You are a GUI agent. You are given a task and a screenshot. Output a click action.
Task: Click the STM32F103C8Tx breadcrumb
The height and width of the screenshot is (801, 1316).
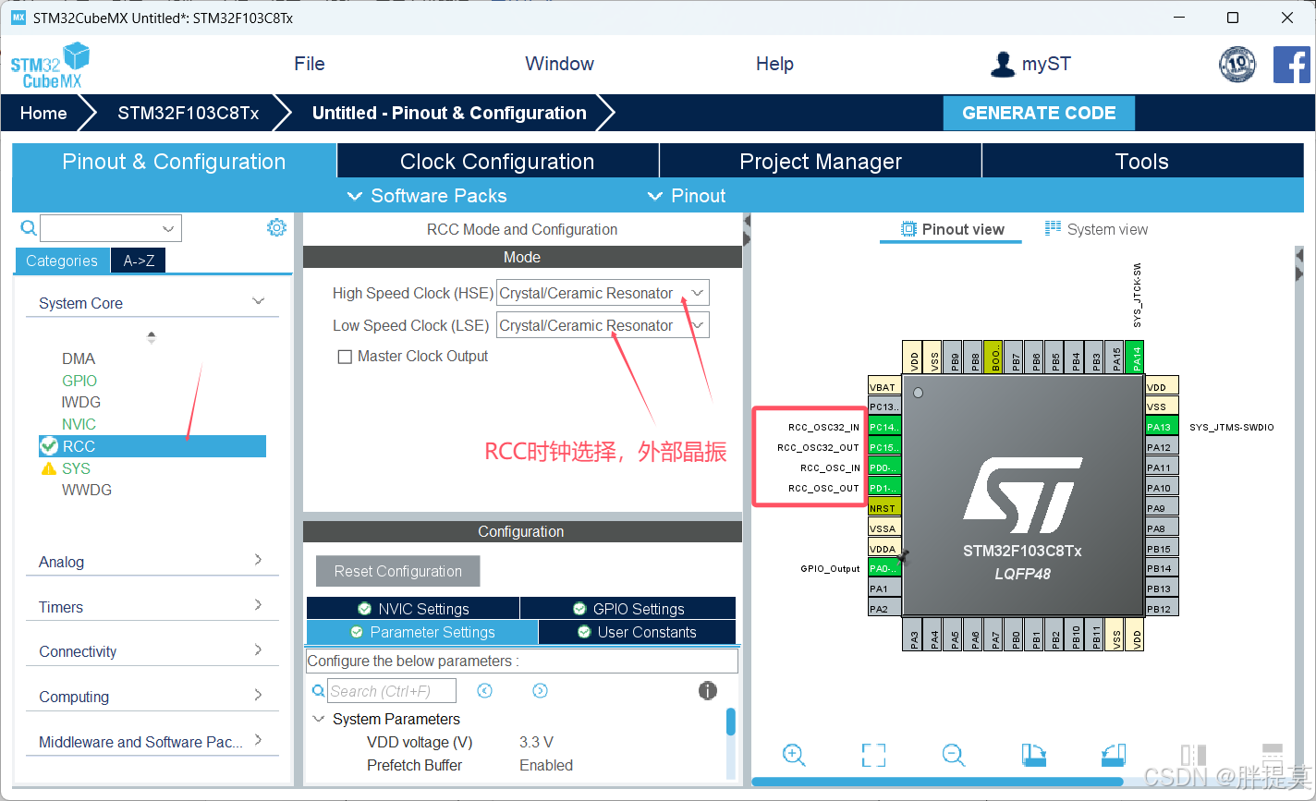(189, 113)
